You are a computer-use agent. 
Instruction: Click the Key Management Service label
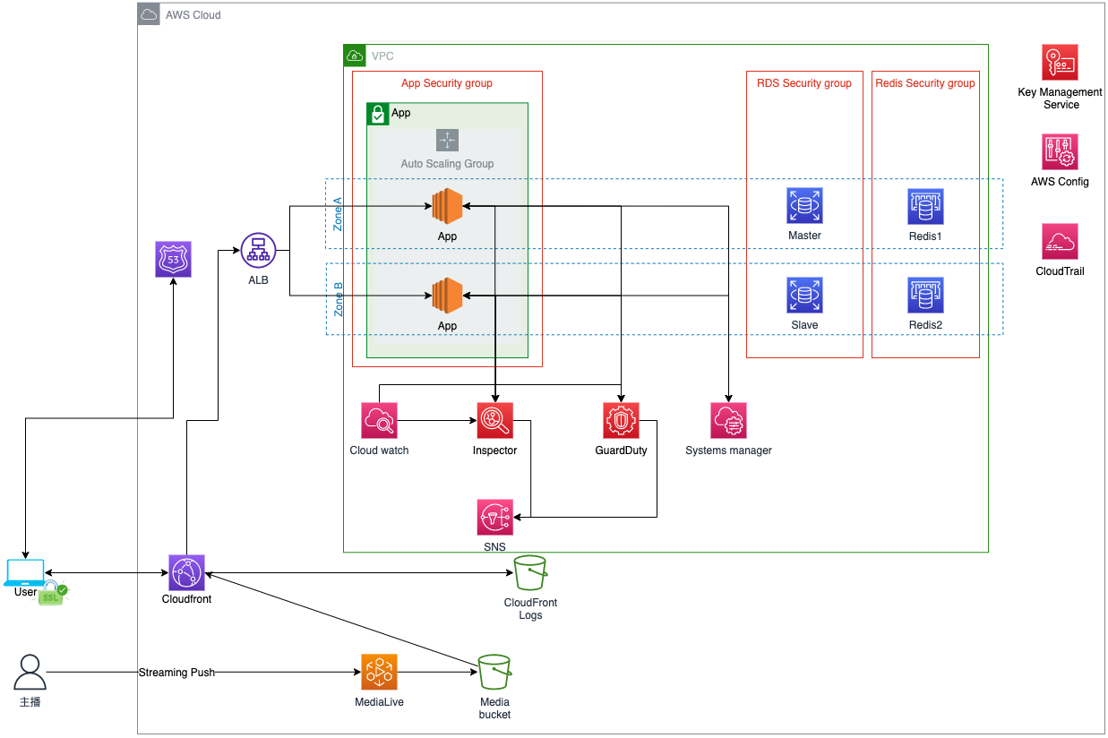(1061, 99)
